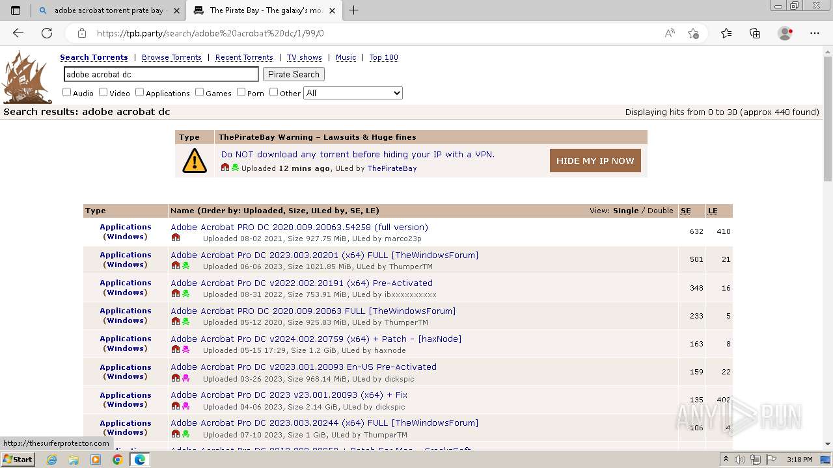Open the VPN warning torrent link
833x468 pixels.
pos(358,154)
